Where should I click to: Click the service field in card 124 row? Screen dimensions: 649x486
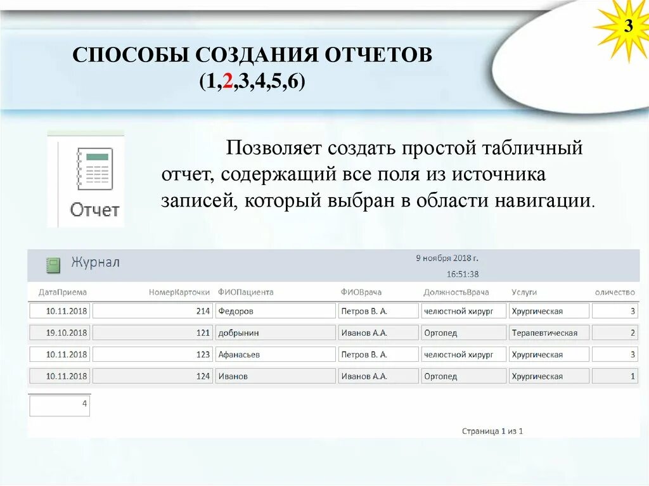click(549, 376)
